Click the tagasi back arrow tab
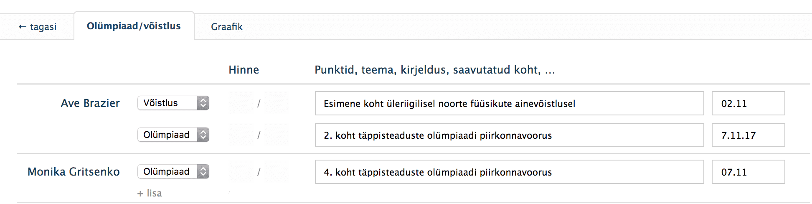This screenshot has height=204, width=812. click(37, 27)
